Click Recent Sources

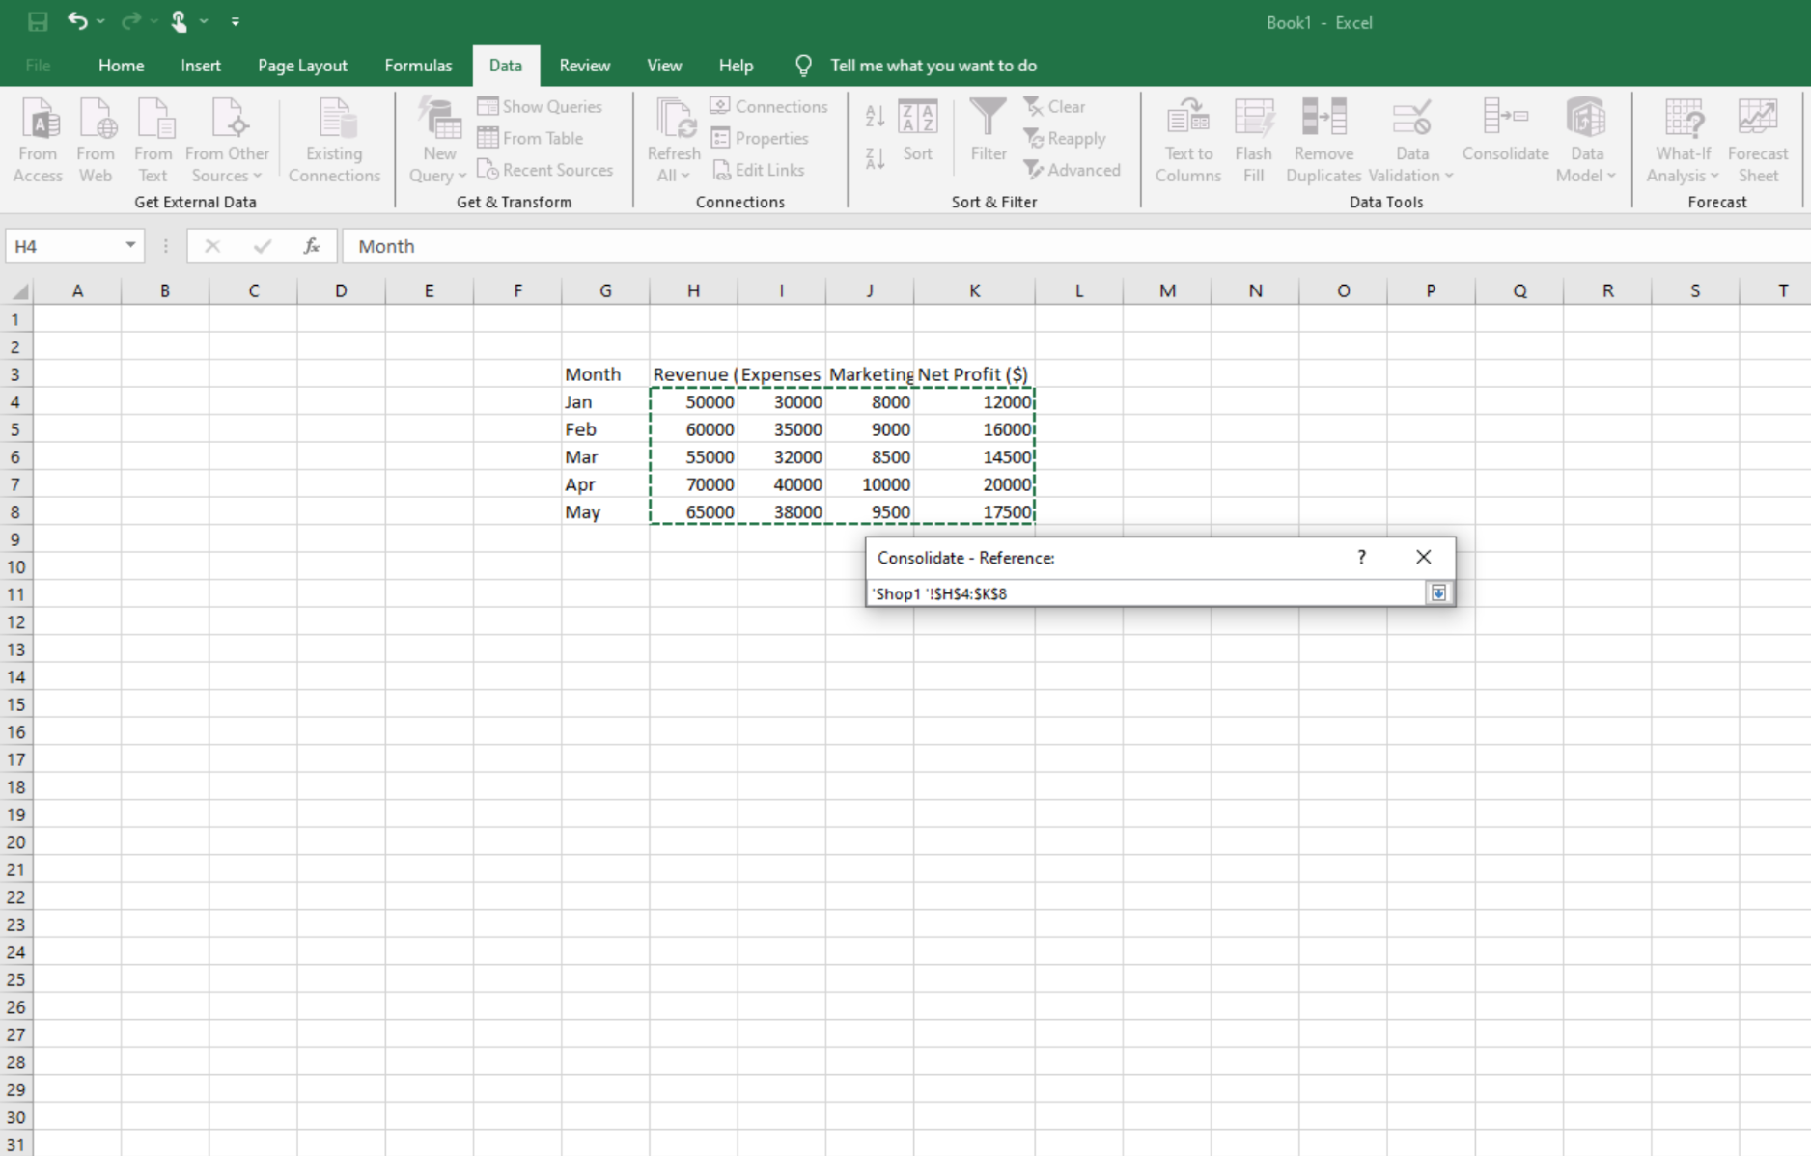544,170
